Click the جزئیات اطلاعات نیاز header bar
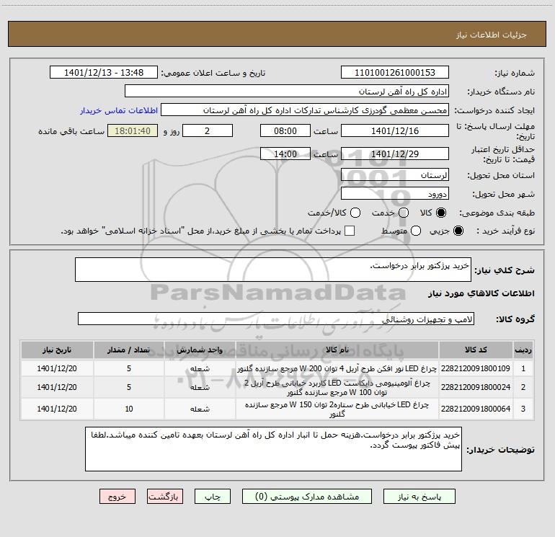Viewport: 555px width, 537px height. (x=277, y=34)
